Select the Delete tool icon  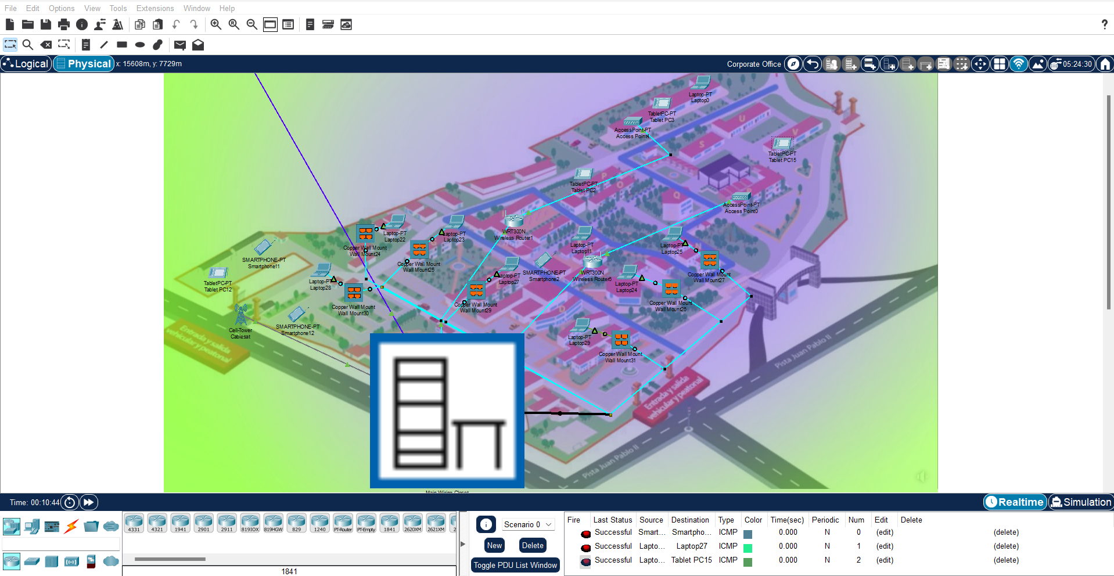(x=46, y=45)
